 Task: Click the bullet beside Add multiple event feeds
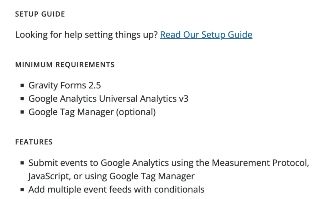(22, 190)
